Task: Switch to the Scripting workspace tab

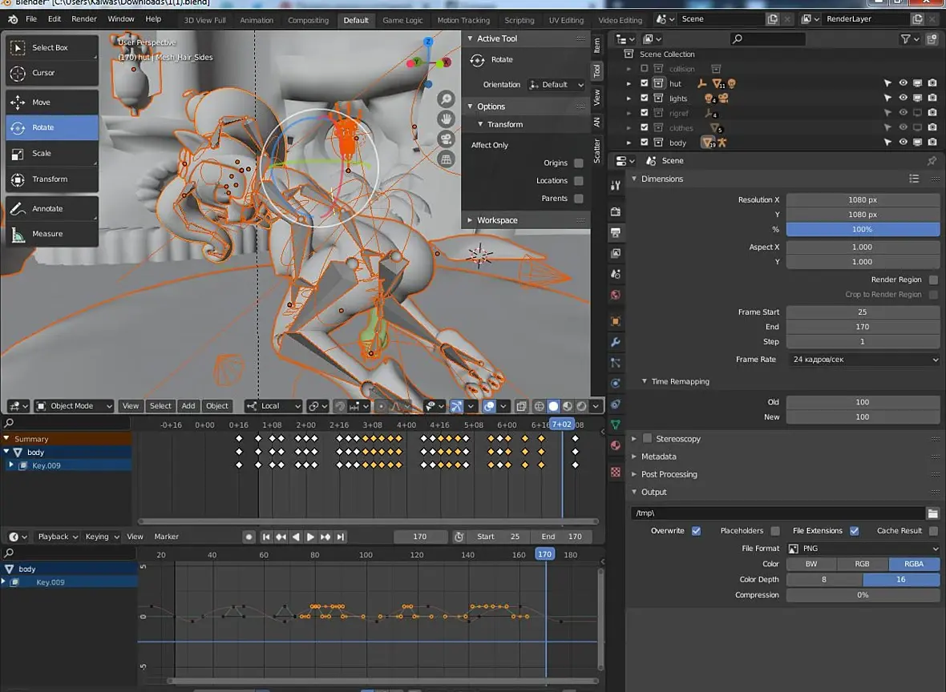Action: (x=519, y=20)
